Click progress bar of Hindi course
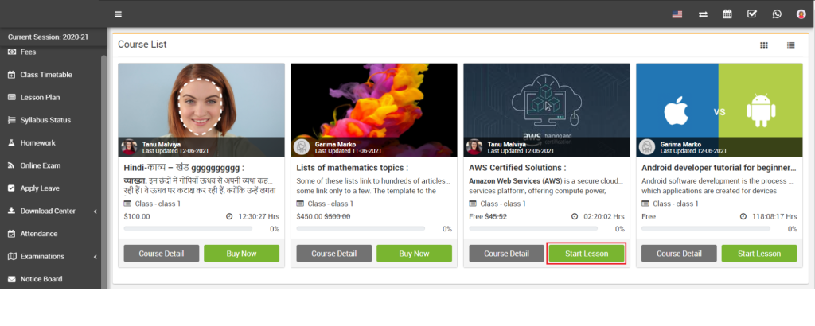815x326 pixels. [188, 228]
